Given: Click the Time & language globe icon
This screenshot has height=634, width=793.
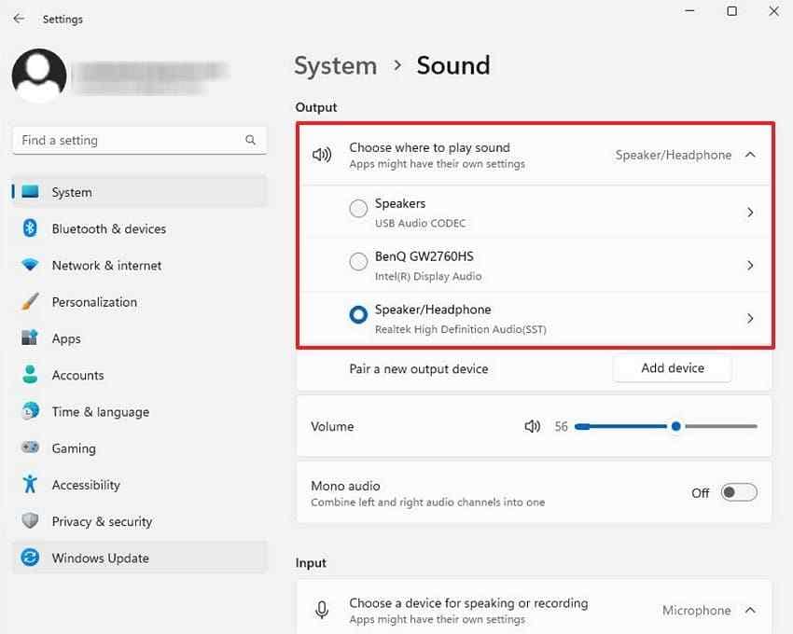Looking at the screenshot, I should coord(31,410).
